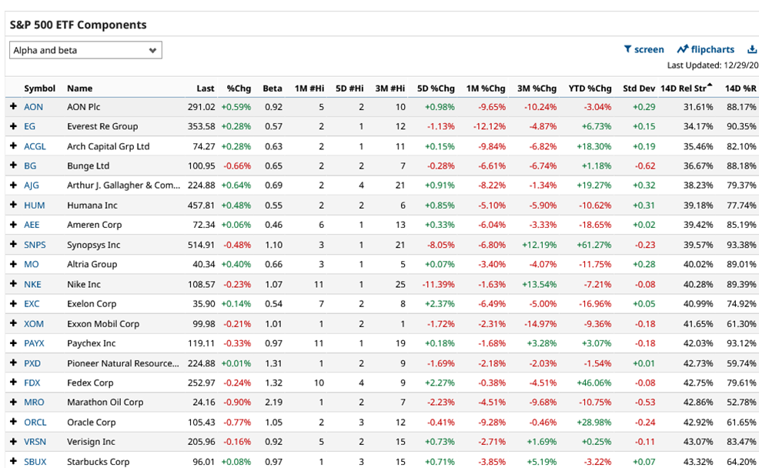Click the plus icon beside MRO

(15, 402)
